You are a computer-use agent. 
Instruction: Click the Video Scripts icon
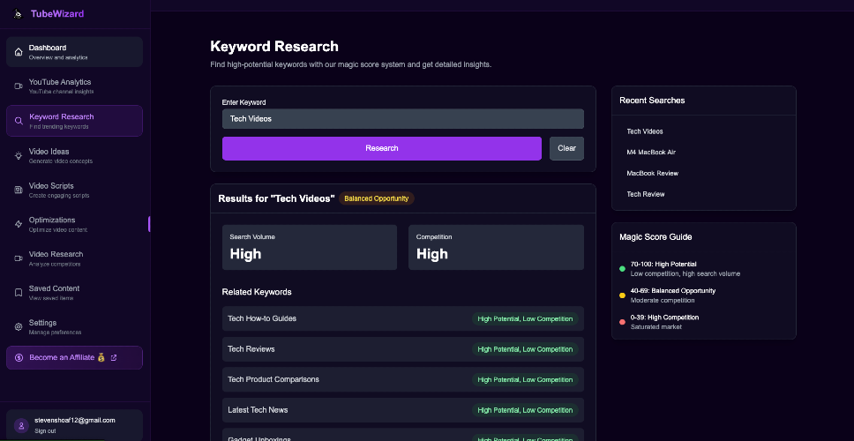click(19, 190)
